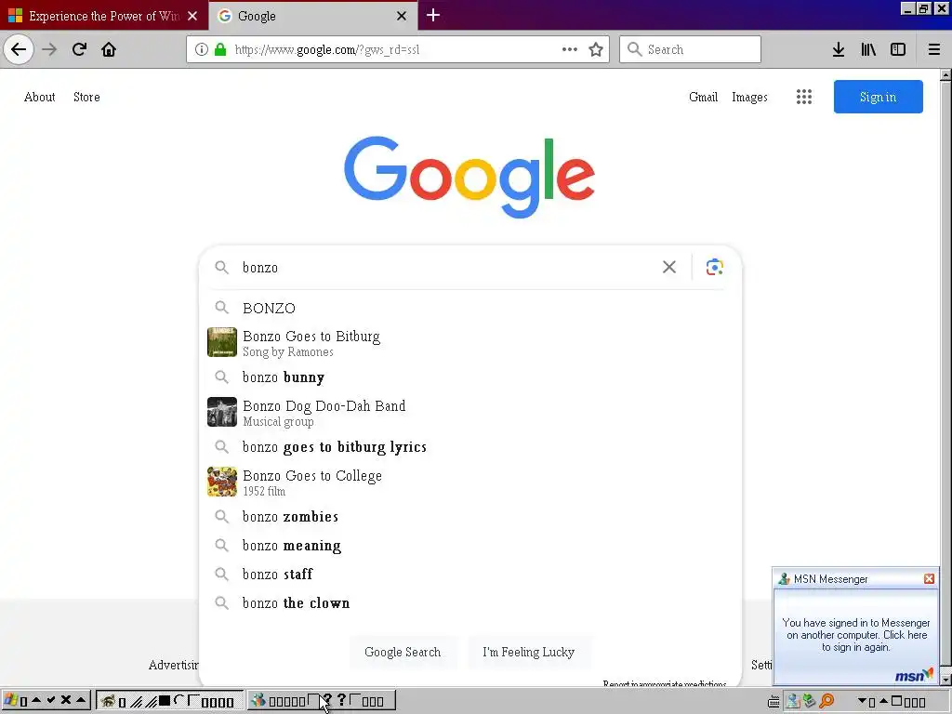Focus the Google search box containing bonzo
This screenshot has height=714, width=952.
[x=446, y=267]
